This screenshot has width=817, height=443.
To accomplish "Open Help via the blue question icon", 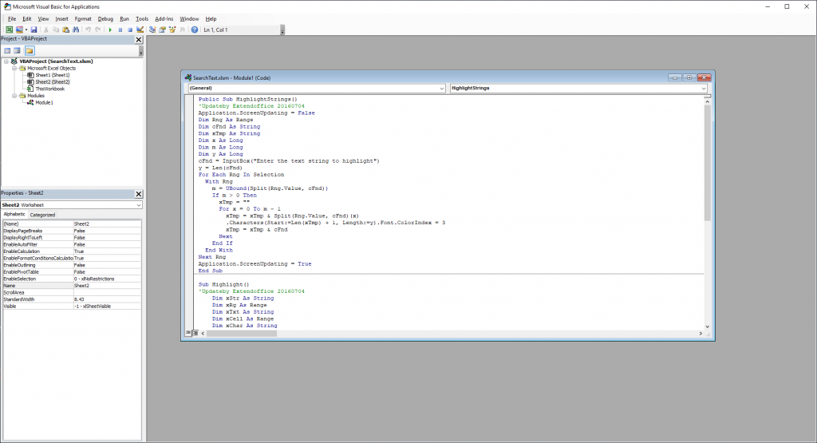I will tap(194, 30).
